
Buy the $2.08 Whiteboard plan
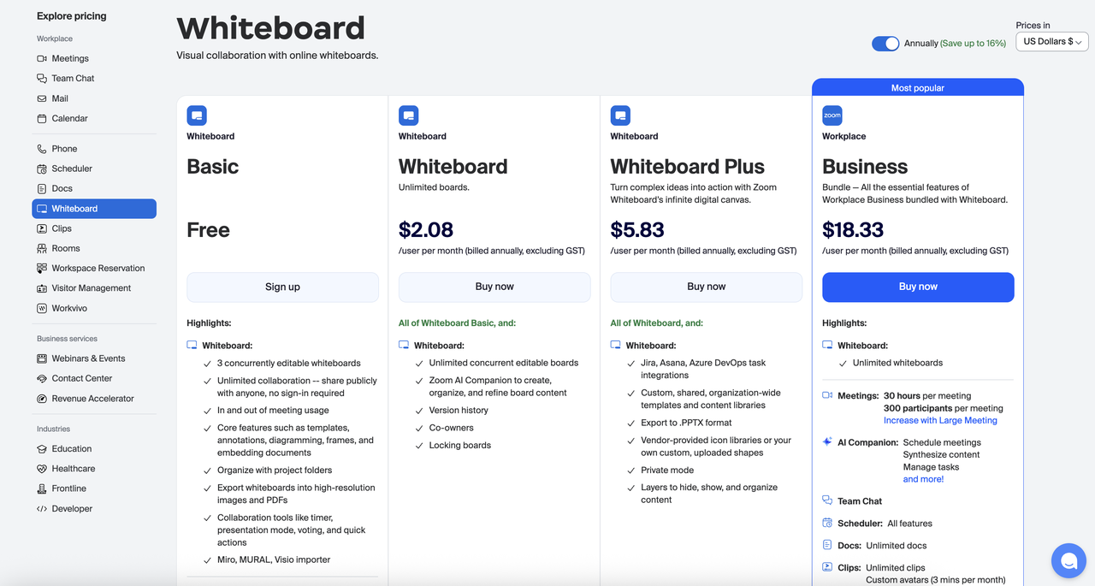[494, 287]
